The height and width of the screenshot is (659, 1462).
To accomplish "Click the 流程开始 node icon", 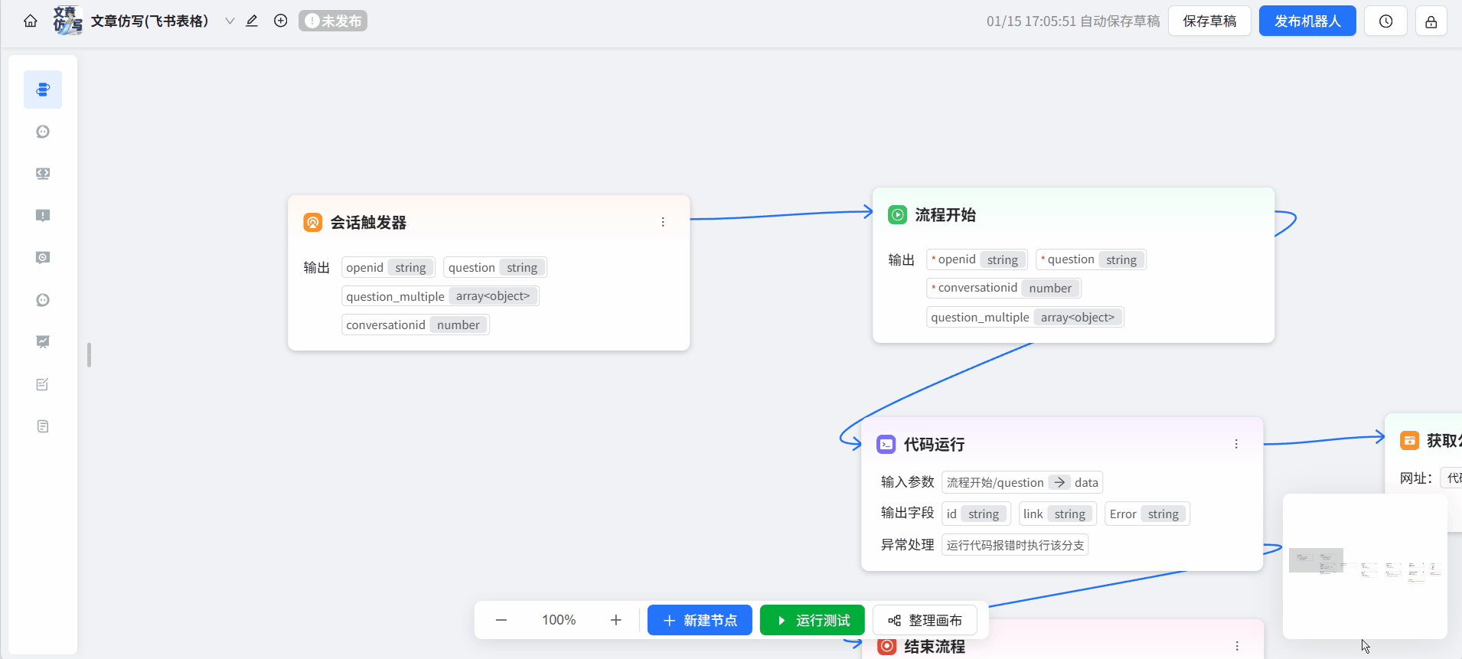I will coord(897,214).
